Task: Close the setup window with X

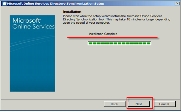Action: pos(177,4)
